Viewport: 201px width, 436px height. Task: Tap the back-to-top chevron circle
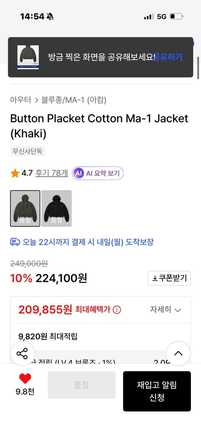(178, 353)
